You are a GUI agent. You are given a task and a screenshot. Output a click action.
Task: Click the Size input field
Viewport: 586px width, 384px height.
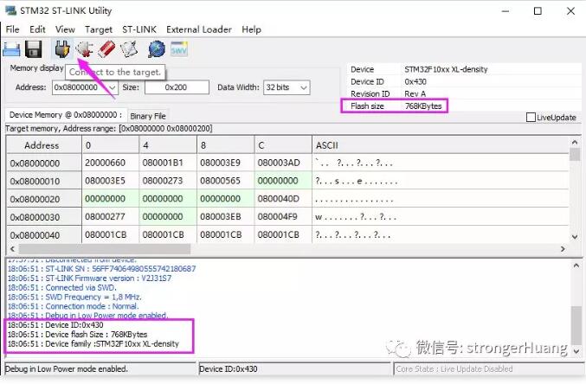(x=177, y=87)
